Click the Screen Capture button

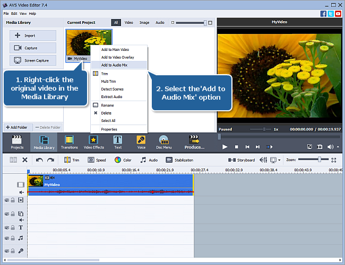(33, 60)
